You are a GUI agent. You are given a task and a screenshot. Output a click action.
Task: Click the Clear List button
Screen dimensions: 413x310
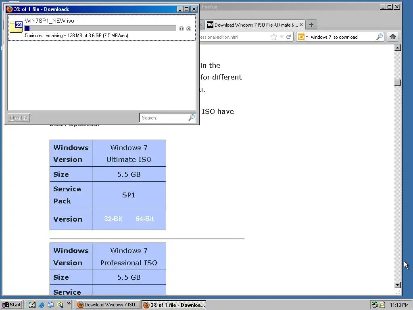pos(19,118)
